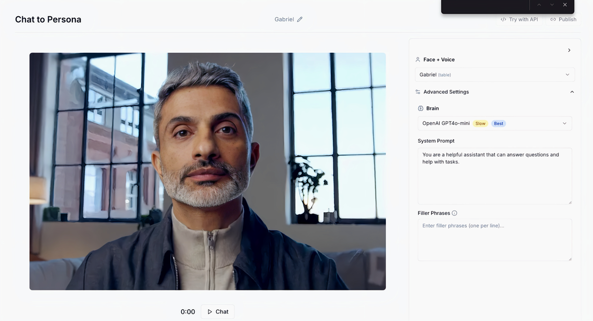Click the info icon next to Filler Phrases
This screenshot has height=321, width=593.
(x=453, y=213)
